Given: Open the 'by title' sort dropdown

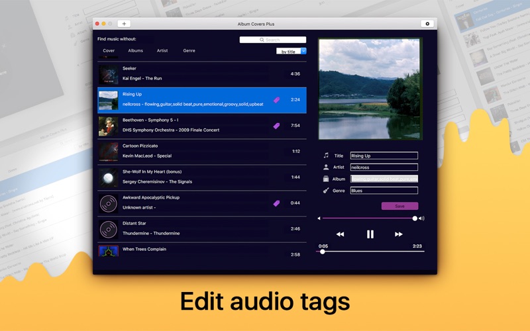Looking at the screenshot, I should tap(291, 52).
